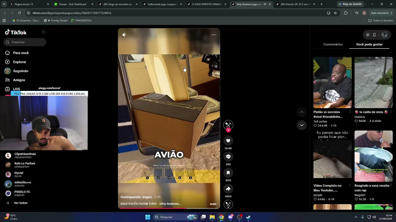Open File Explorer from the taskbar
The height and width of the screenshot is (222, 396).
pyautogui.click(x=212, y=217)
